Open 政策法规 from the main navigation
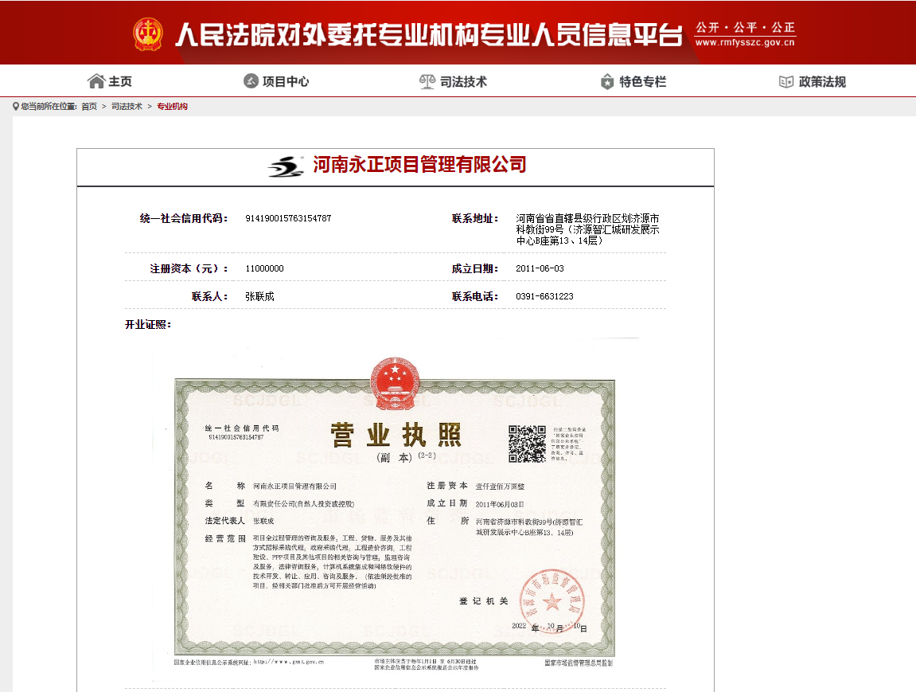This screenshot has height=692, width=916. click(x=822, y=81)
